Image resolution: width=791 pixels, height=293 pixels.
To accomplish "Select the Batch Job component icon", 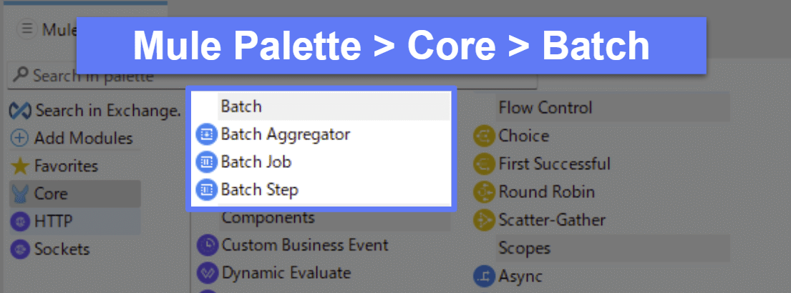I will 206,162.
